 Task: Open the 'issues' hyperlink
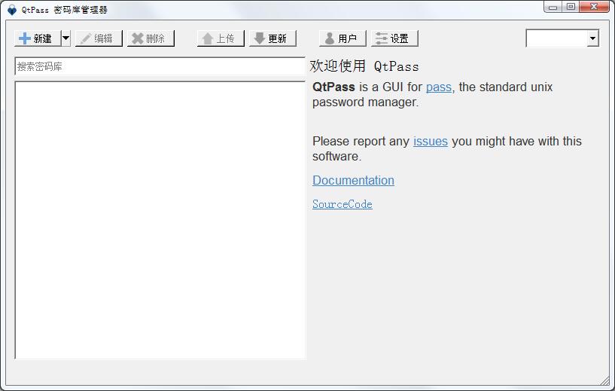pos(431,142)
